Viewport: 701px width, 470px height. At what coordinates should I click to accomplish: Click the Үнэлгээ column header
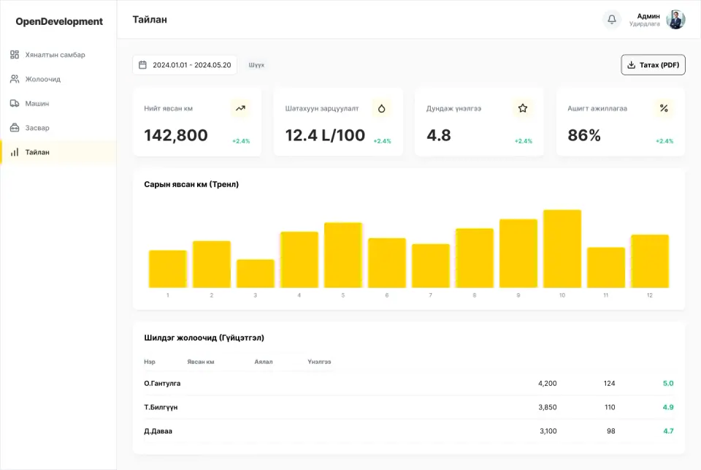(319, 362)
